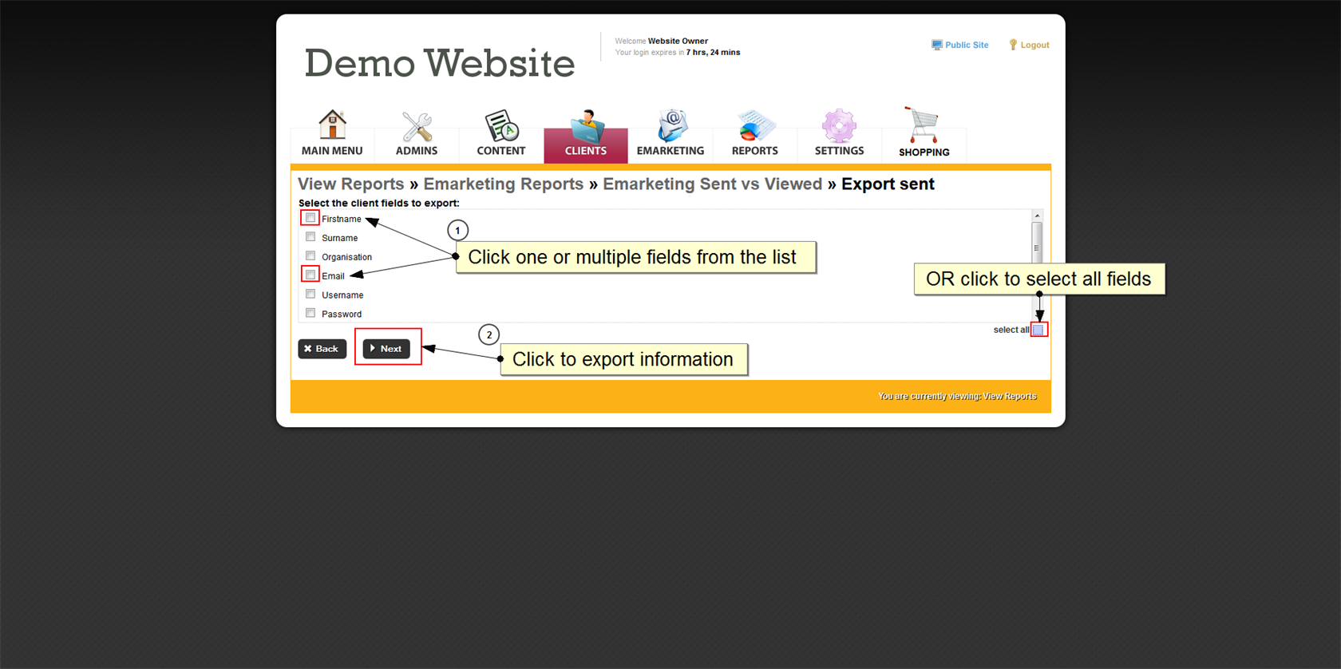This screenshot has width=1341, height=669.
Task: Tick the Firstname checkbox
Action: pos(311,218)
